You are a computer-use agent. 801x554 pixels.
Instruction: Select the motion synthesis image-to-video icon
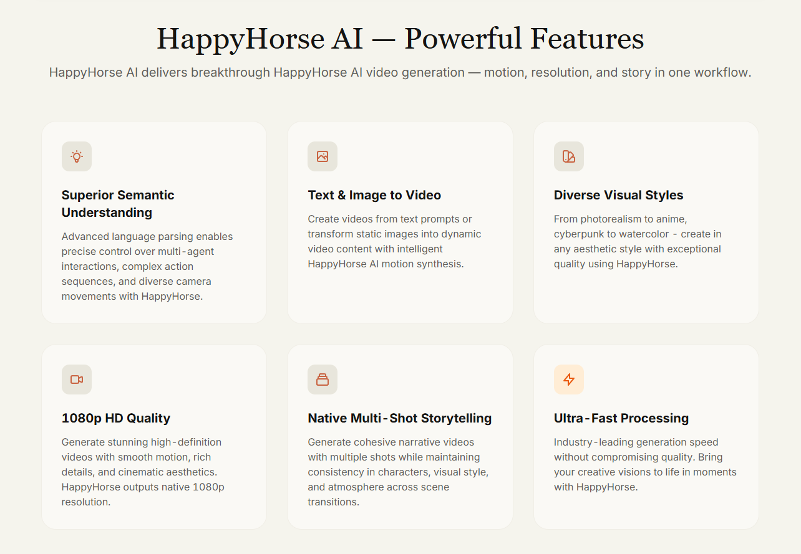coord(323,156)
